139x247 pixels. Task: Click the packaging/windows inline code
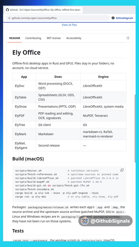point(106,217)
